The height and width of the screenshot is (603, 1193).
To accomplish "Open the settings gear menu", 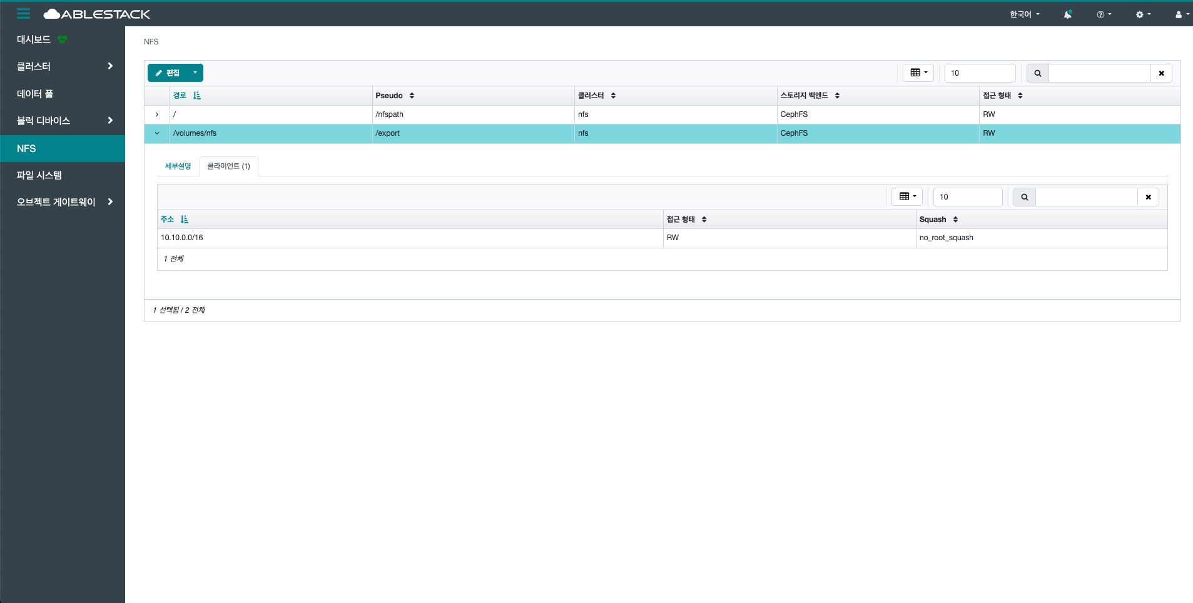I will [x=1143, y=14].
